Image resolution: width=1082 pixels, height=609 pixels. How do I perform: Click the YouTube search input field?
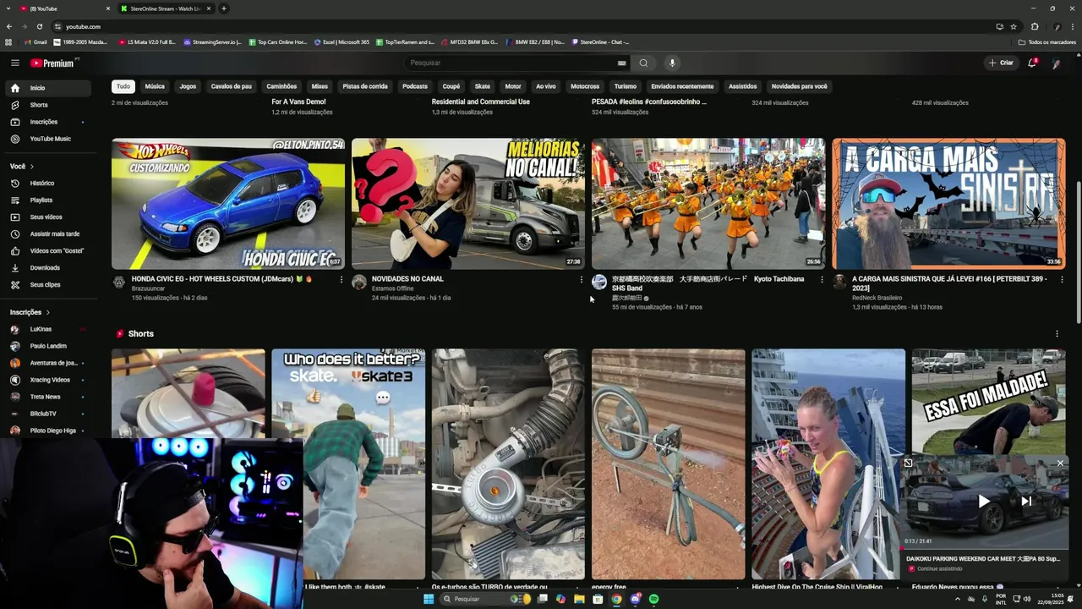point(511,63)
